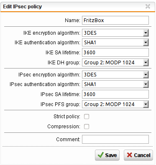Expand IKE authentication algorithm dropdown arrow
This screenshot has height=165, width=156.
pyautogui.click(x=146, y=43)
